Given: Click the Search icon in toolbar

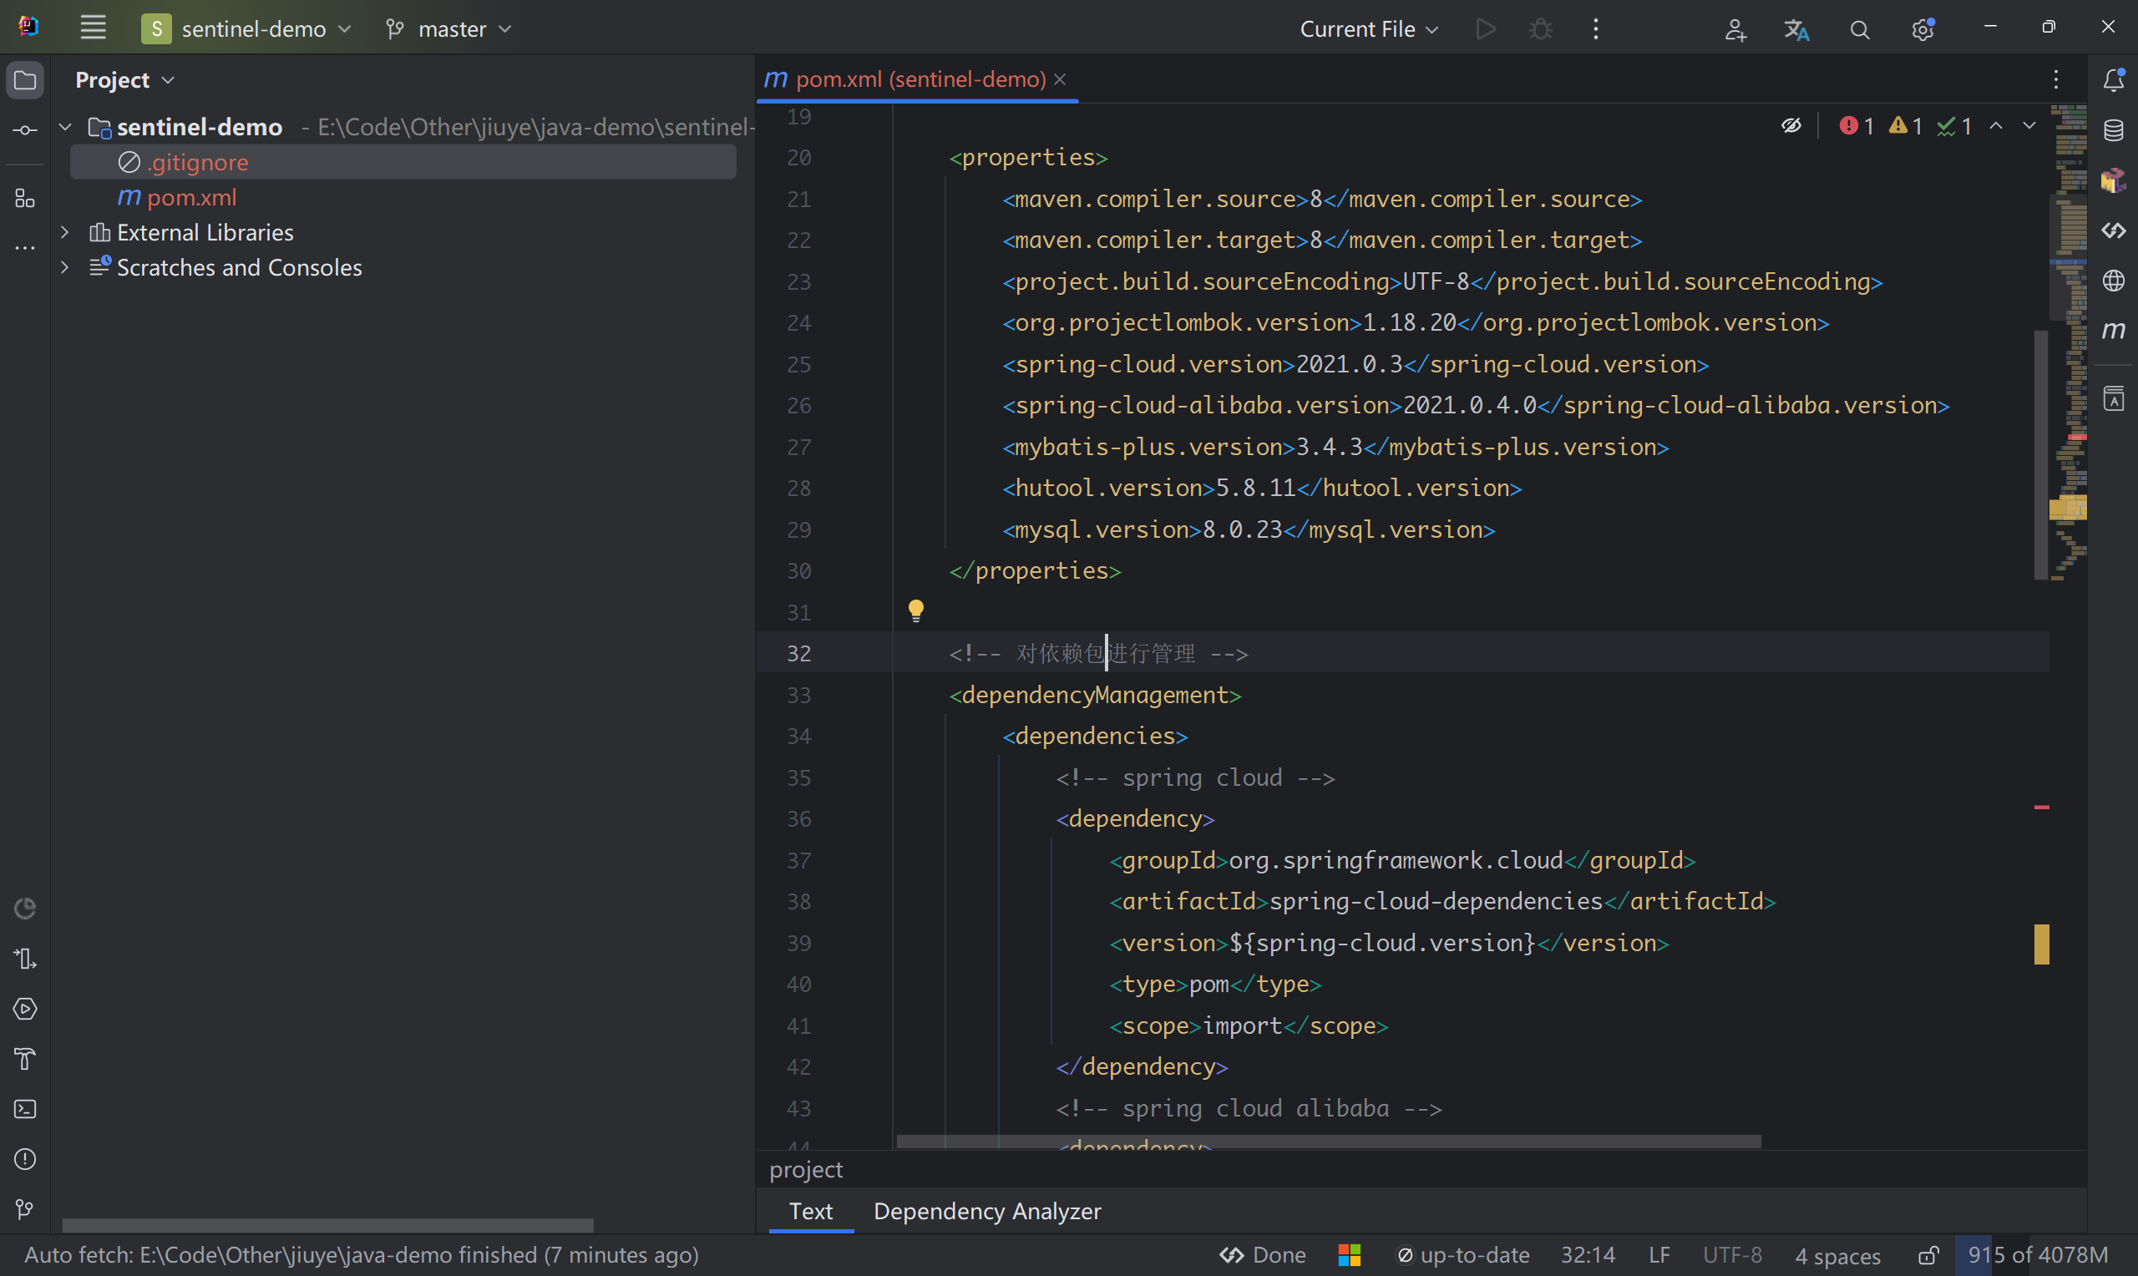Looking at the screenshot, I should [1860, 29].
